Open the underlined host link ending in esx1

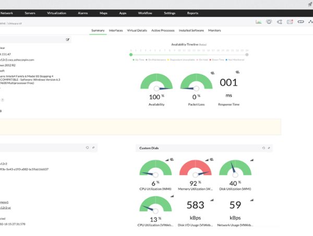pos(4,202)
